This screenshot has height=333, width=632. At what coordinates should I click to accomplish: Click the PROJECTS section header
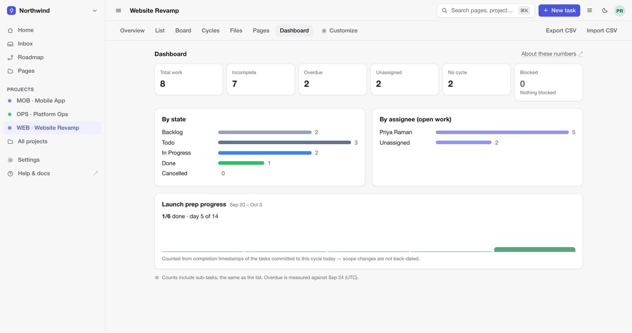pos(21,89)
